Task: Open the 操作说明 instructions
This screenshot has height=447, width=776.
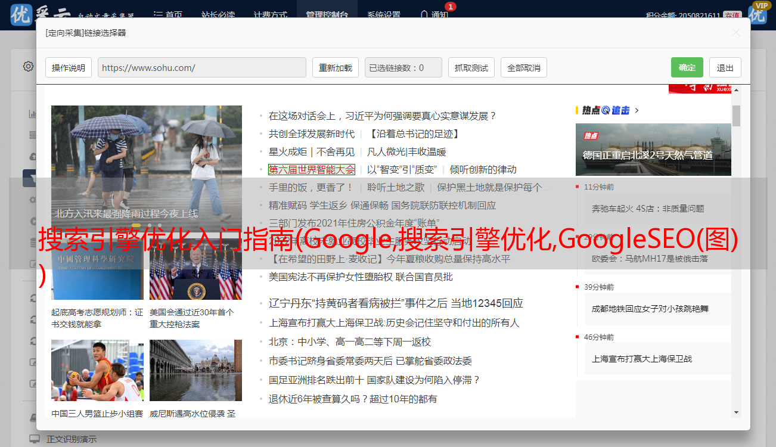Action: (x=69, y=68)
